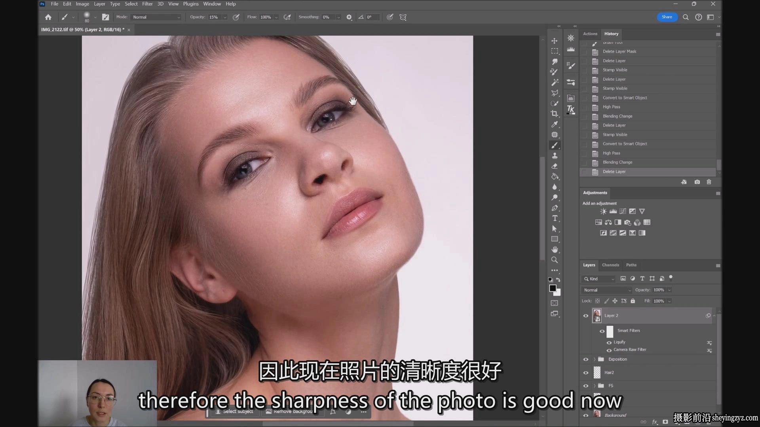Screen dimensions: 760x427
Task: Open the brush settings gear for smoothing
Action: coord(349,17)
